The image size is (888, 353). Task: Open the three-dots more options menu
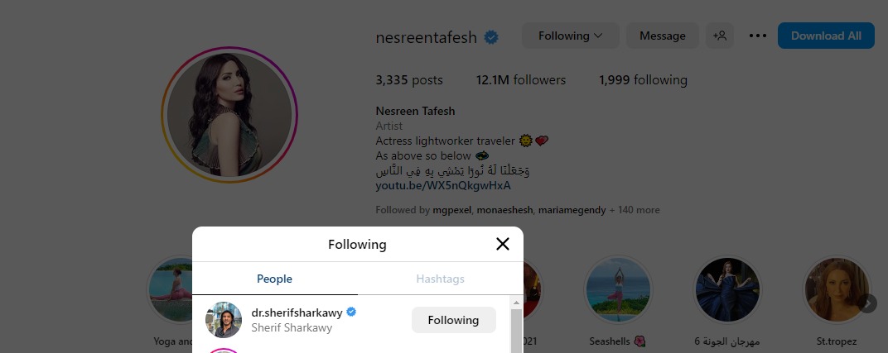757,36
